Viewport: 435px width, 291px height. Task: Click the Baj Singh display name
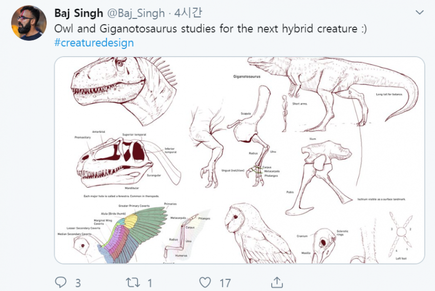[78, 13]
